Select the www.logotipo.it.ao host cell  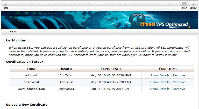point(31,89)
